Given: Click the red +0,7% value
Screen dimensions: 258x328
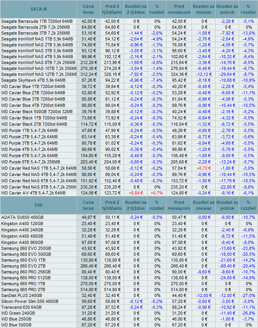Looking at the screenshot, I should (x=157, y=193).
